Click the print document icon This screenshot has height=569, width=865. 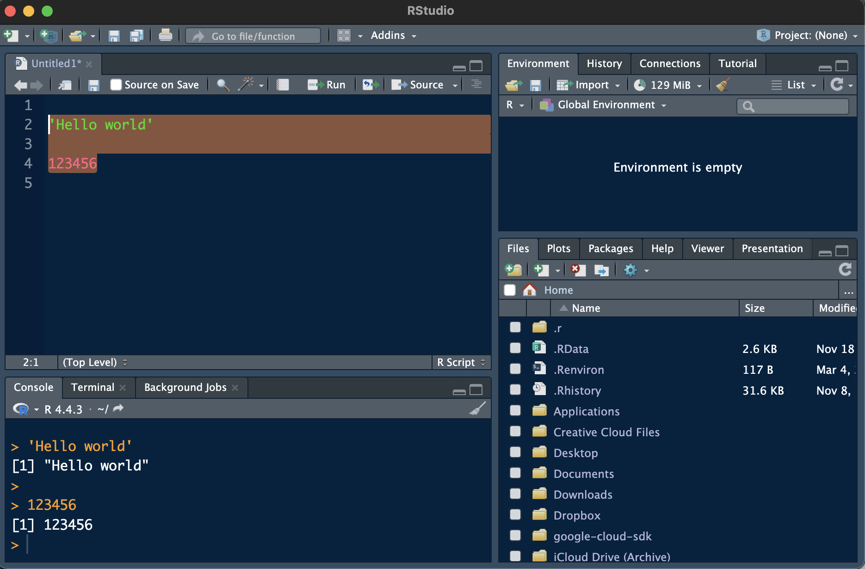(165, 36)
